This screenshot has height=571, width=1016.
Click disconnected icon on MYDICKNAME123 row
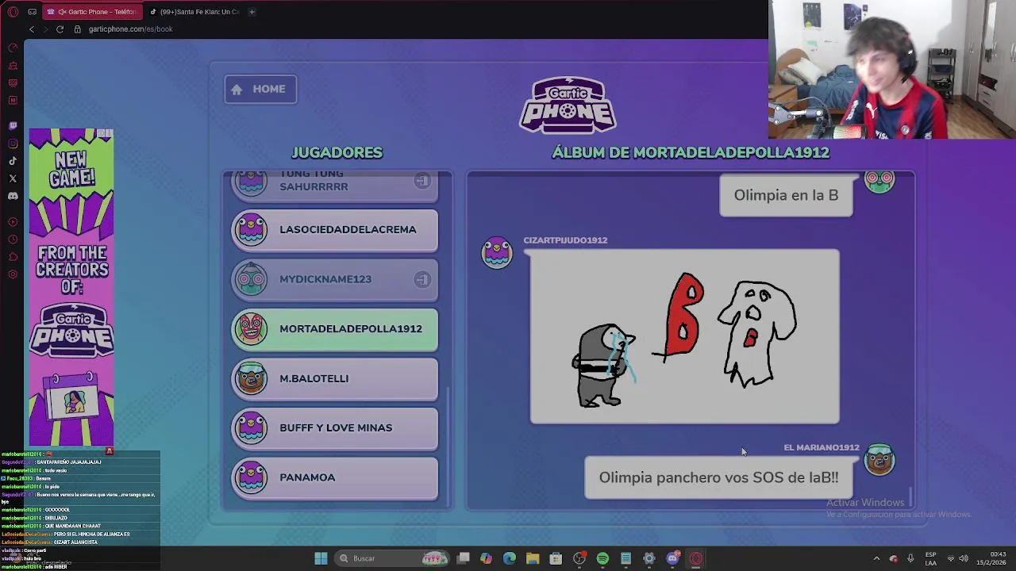tap(422, 279)
